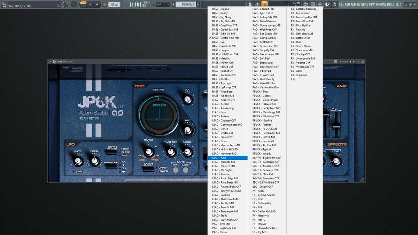
Task: Click the PART DET knob
Action: pos(170,151)
